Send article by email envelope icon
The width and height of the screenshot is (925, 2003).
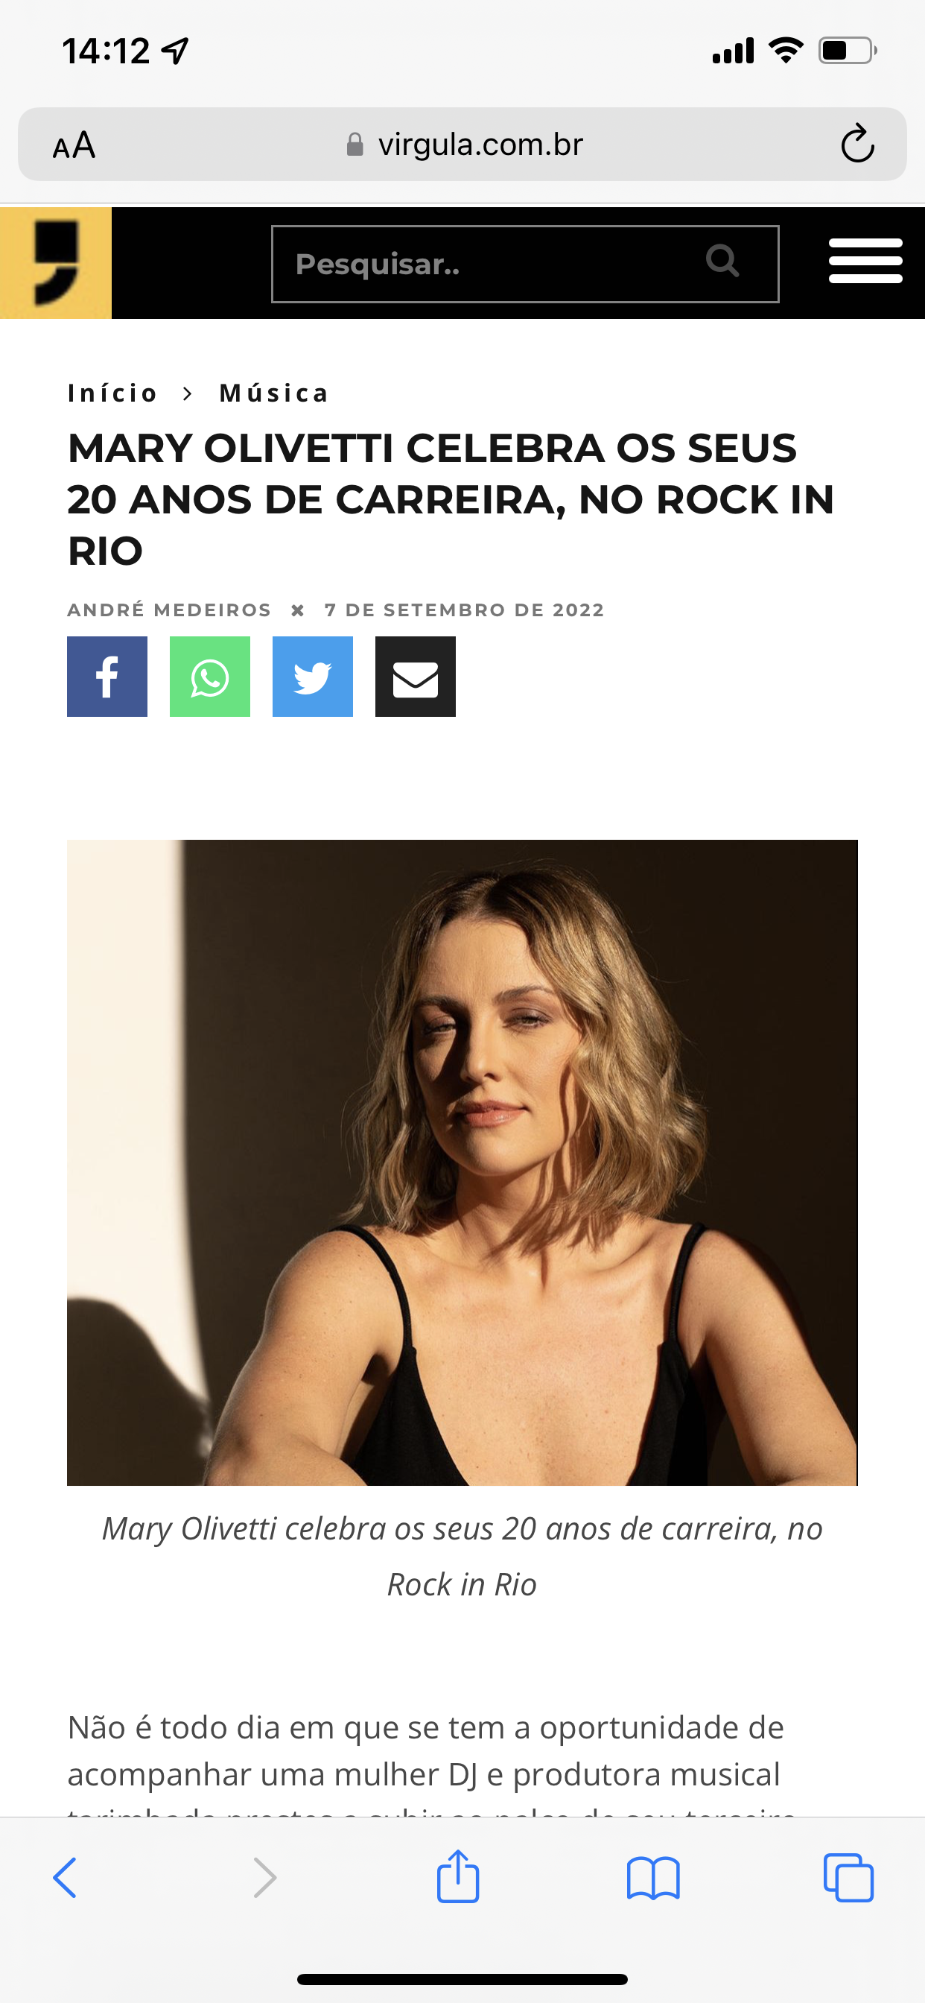click(415, 677)
